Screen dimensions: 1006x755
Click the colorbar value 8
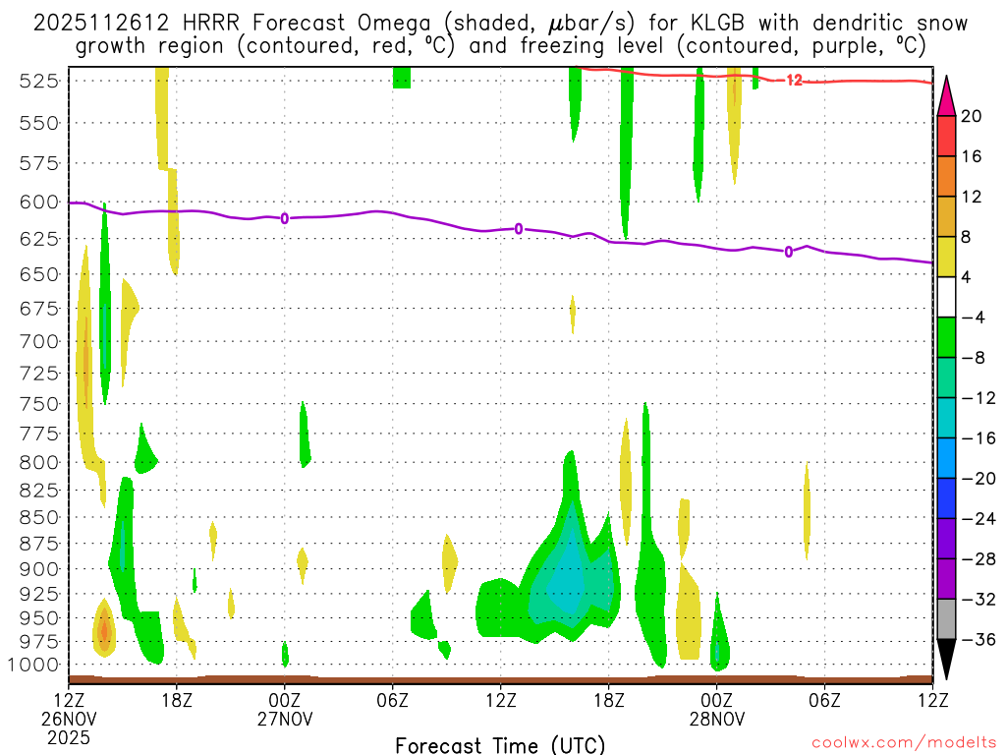coord(967,237)
